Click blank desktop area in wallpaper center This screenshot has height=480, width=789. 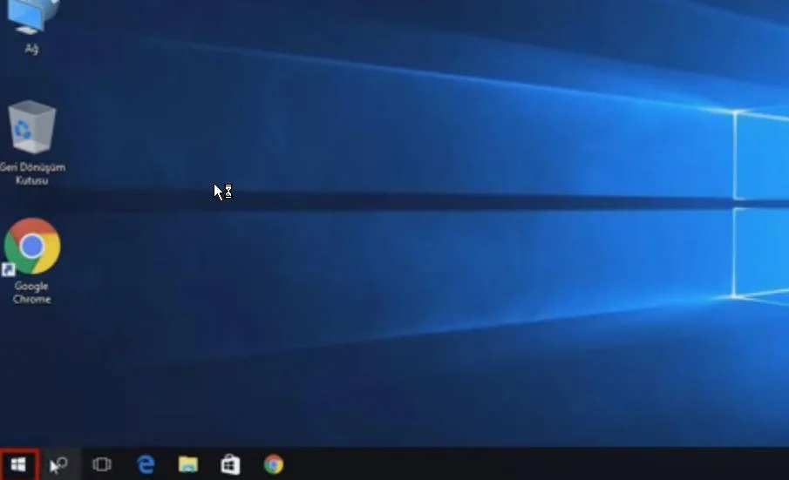point(392,261)
